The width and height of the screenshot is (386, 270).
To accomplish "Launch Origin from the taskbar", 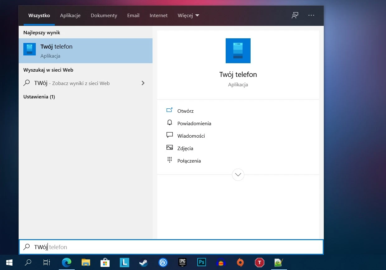I will tap(240, 263).
